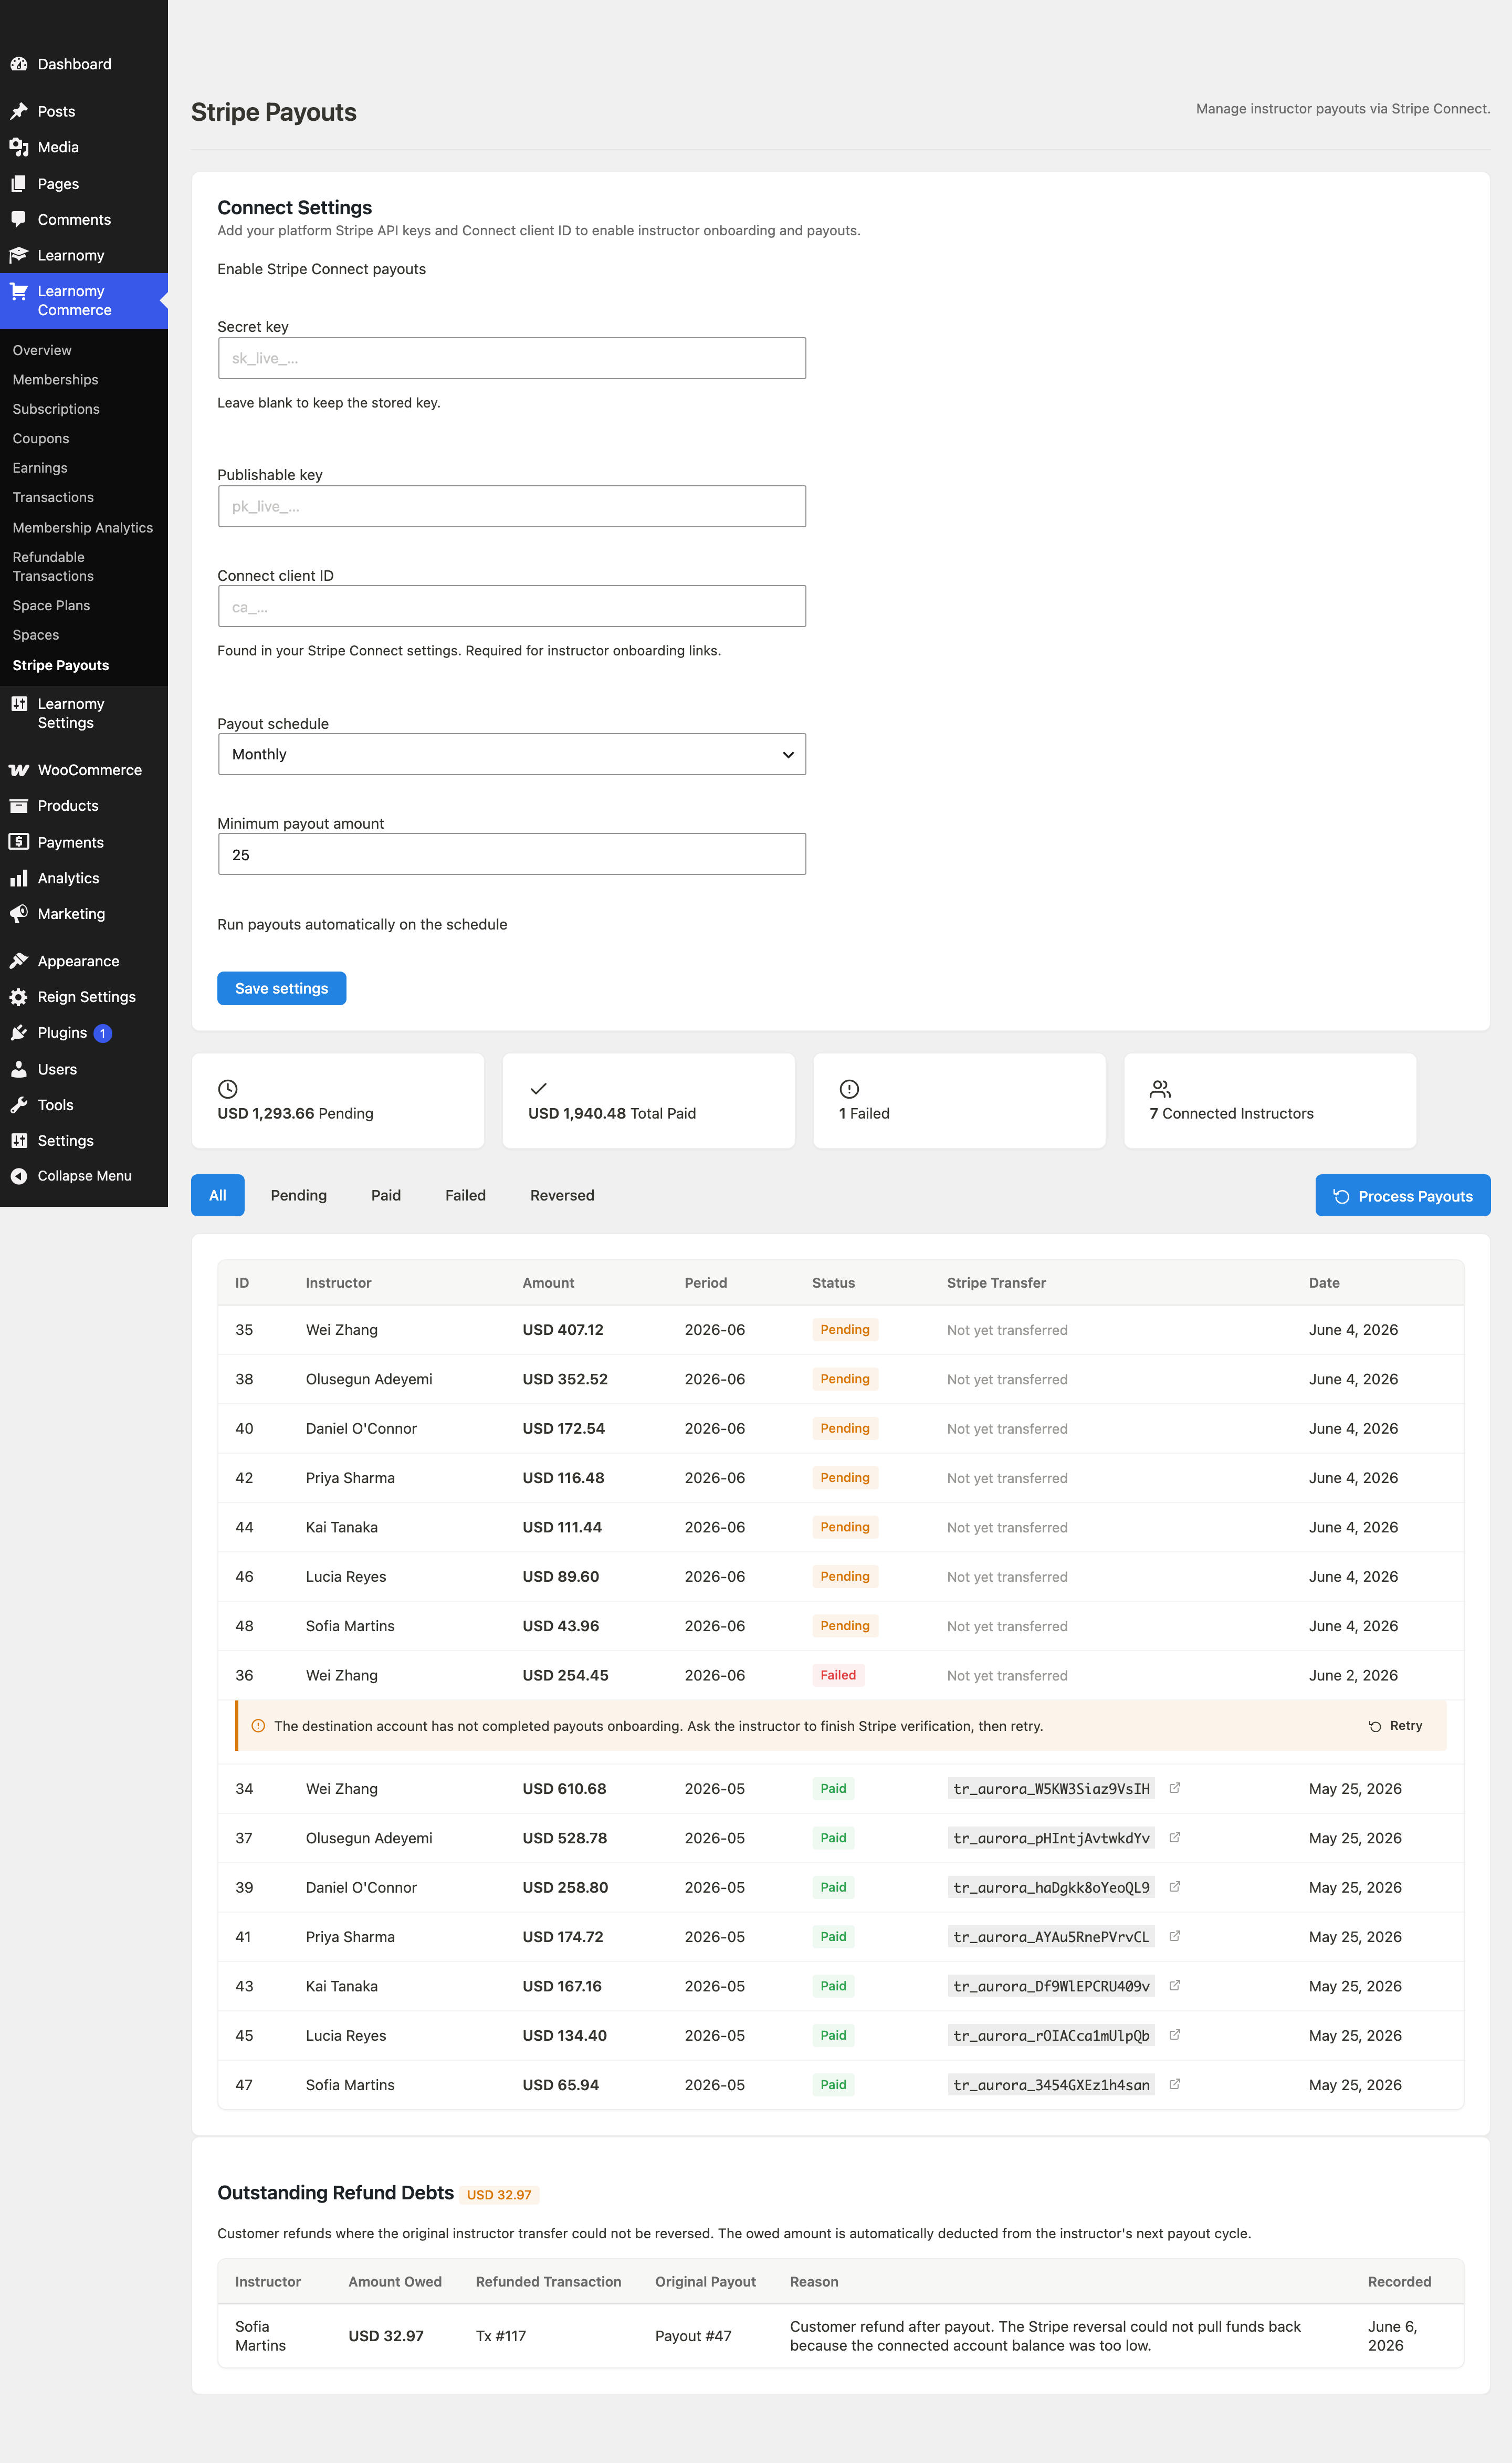Click 'Olusegun Adeyemi' in payout row 38

point(369,1379)
